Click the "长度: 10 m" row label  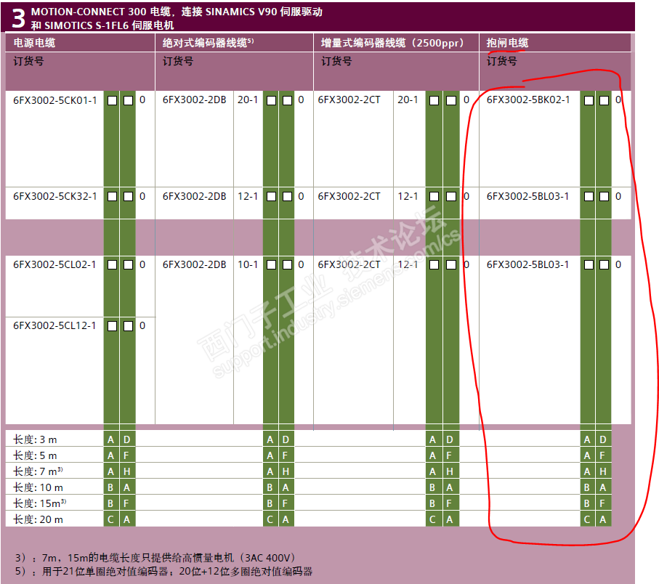38,488
